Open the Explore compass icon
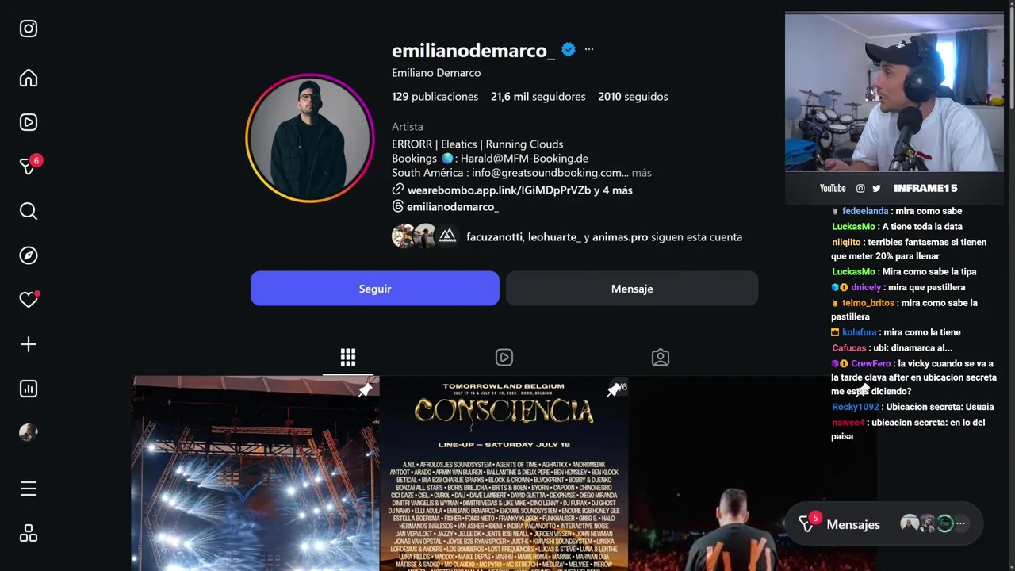 click(29, 255)
